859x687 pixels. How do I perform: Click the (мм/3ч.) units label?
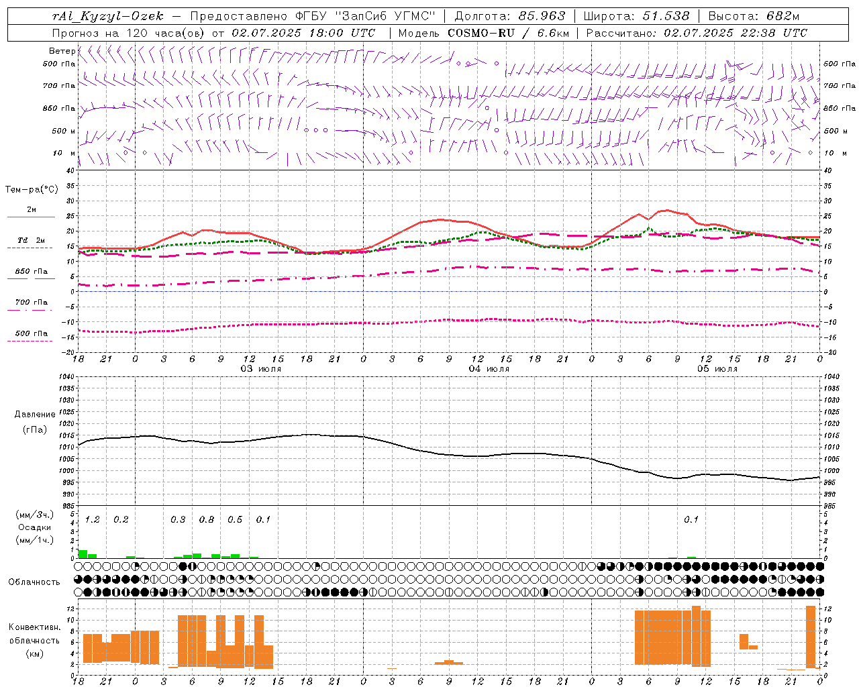point(34,515)
